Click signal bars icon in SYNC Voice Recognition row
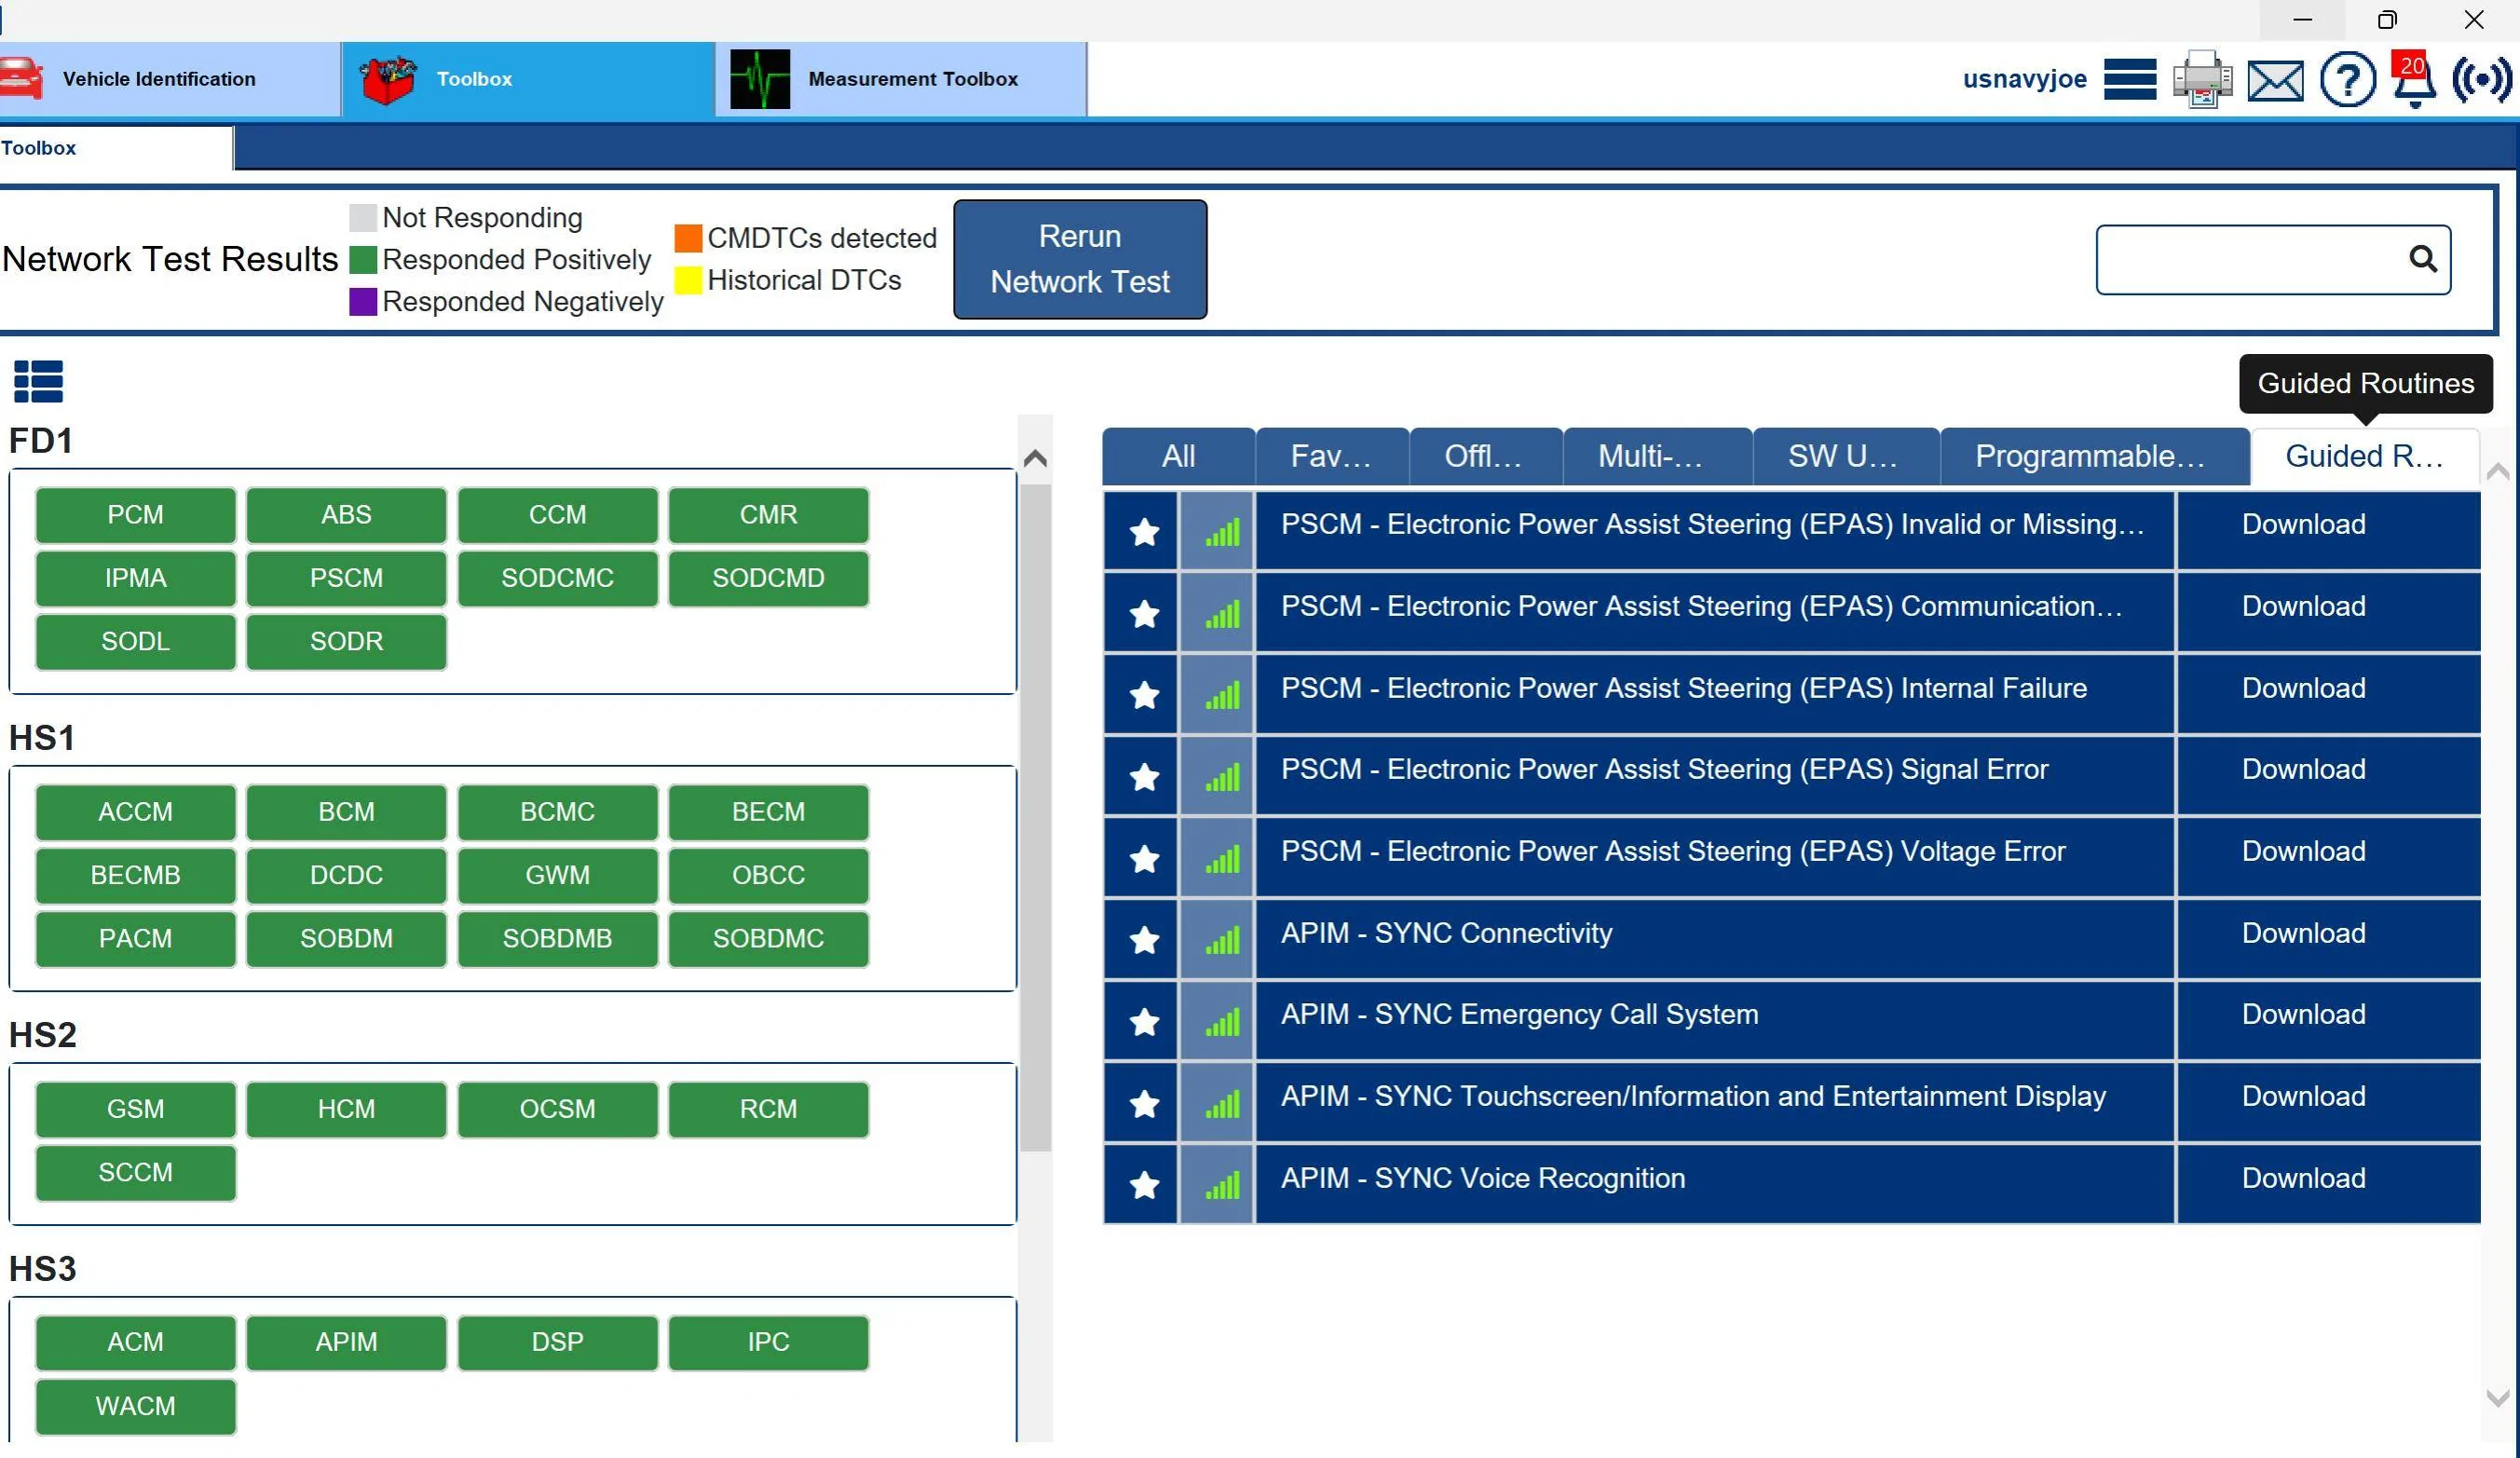The height and width of the screenshot is (1458, 2520). [1221, 1185]
